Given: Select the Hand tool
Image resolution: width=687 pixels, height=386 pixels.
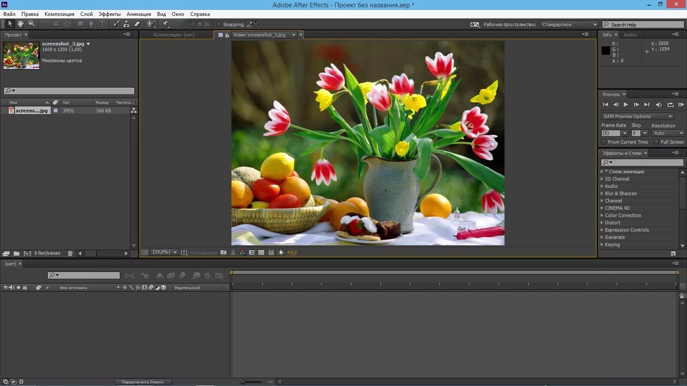Looking at the screenshot, I should tap(20, 24).
